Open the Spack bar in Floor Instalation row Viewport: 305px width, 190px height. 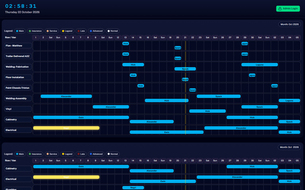point(185,80)
